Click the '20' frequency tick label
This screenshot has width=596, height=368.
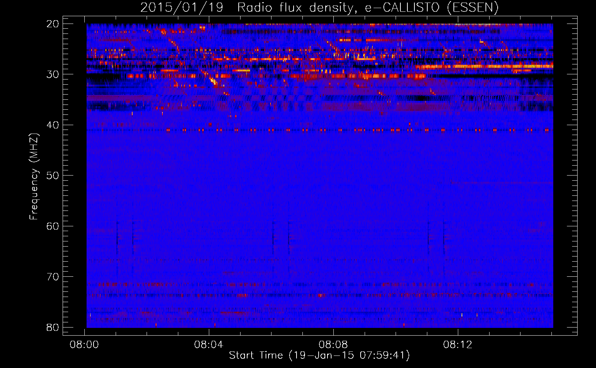tap(53, 24)
